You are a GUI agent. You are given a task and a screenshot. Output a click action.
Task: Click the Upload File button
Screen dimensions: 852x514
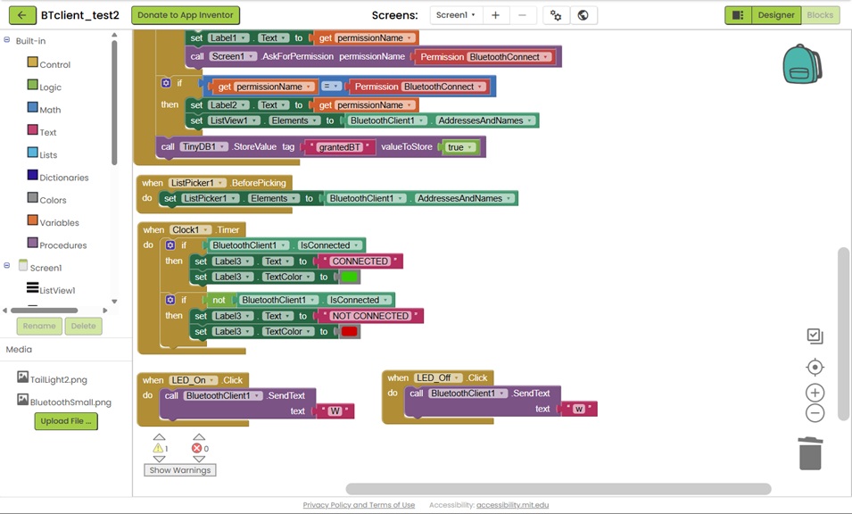[x=66, y=421]
